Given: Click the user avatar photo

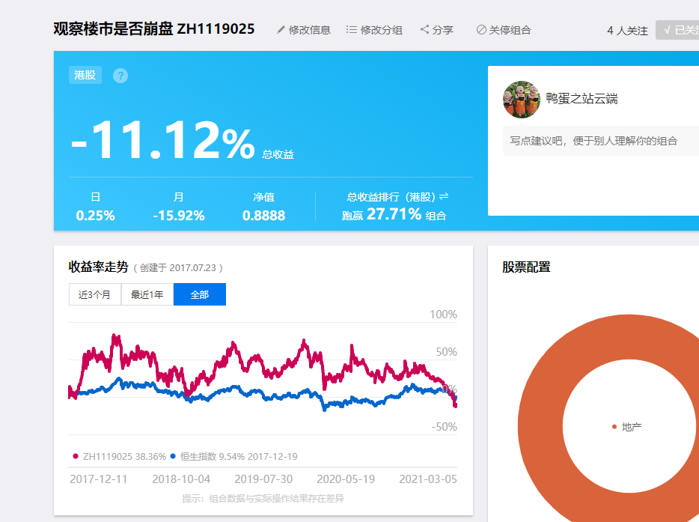Looking at the screenshot, I should pyautogui.click(x=522, y=100).
